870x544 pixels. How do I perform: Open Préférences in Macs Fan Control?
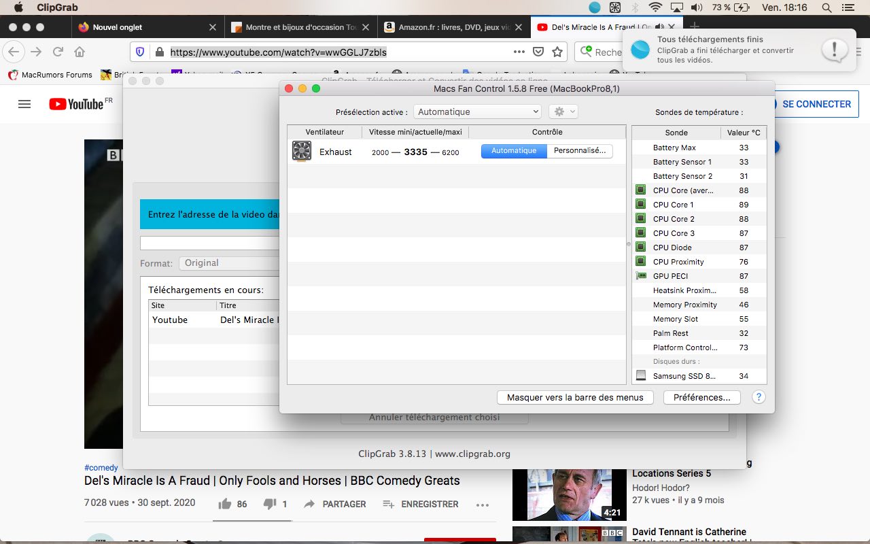pyautogui.click(x=701, y=397)
